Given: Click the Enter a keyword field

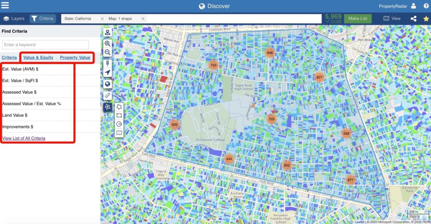Looking at the screenshot, I should [x=45, y=45].
